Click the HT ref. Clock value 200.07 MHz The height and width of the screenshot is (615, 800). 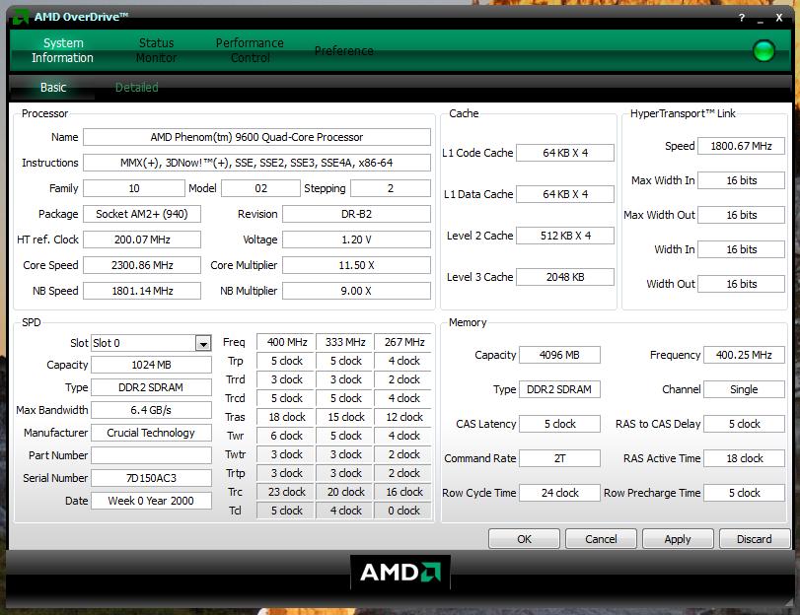142,239
